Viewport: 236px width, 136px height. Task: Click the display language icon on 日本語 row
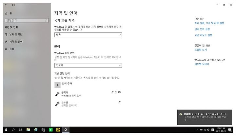coord(119,102)
